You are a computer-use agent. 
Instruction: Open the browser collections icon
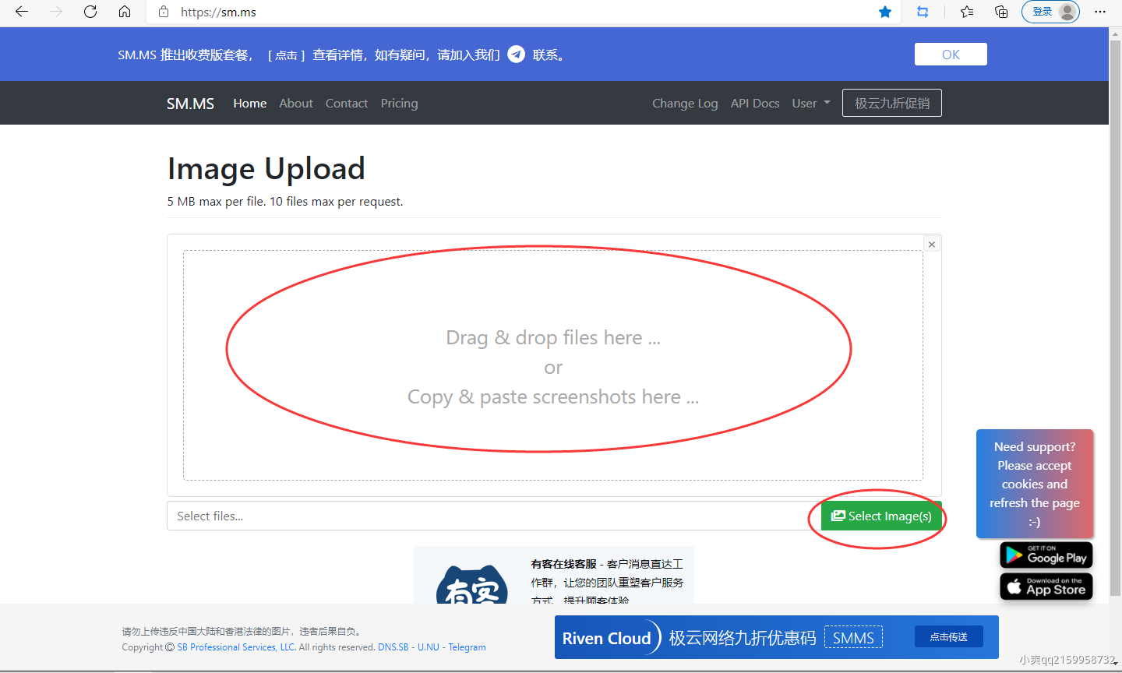point(1001,12)
